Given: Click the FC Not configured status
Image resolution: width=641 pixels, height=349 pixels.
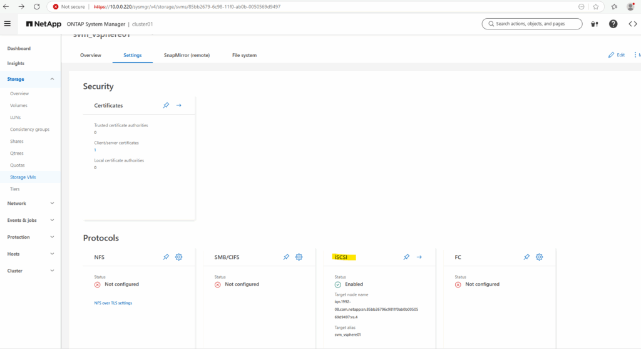Looking at the screenshot, I should click(483, 284).
